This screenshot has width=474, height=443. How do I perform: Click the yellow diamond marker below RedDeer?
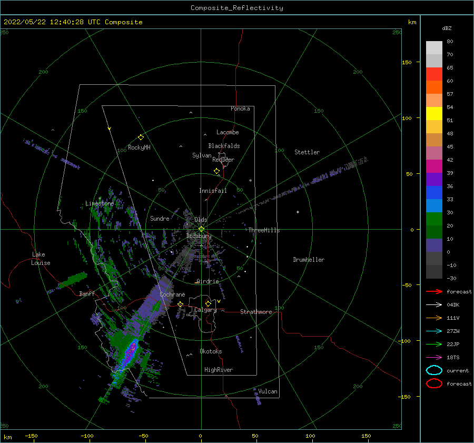point(216,171)
